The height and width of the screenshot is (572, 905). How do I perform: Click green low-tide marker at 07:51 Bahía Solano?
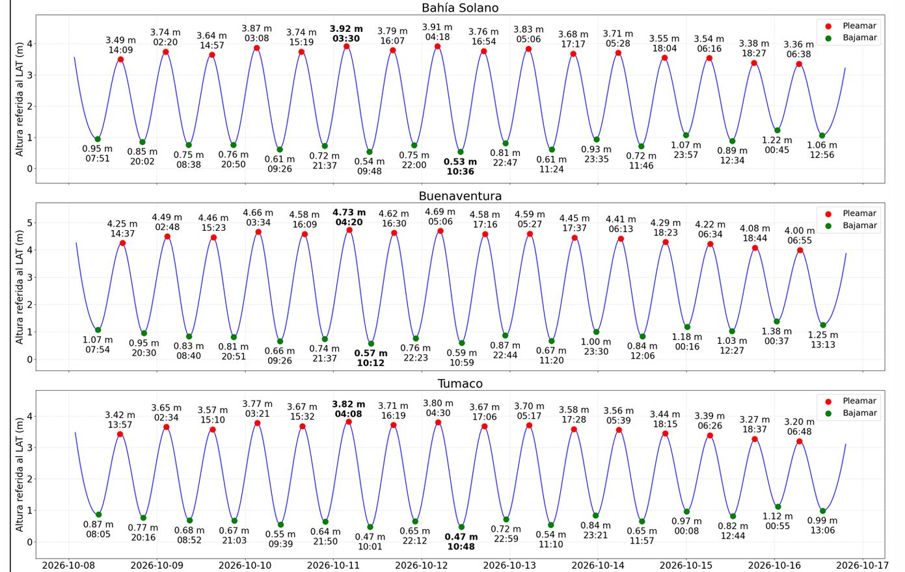(x=98, y=139)
